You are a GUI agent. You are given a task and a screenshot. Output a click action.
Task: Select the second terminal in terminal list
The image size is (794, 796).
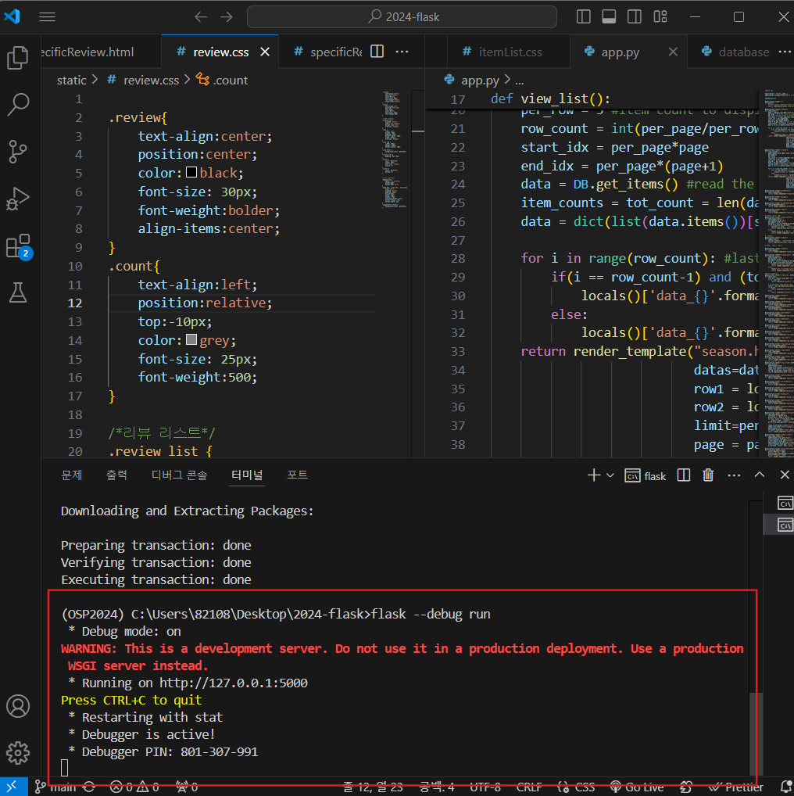[785, 525]
